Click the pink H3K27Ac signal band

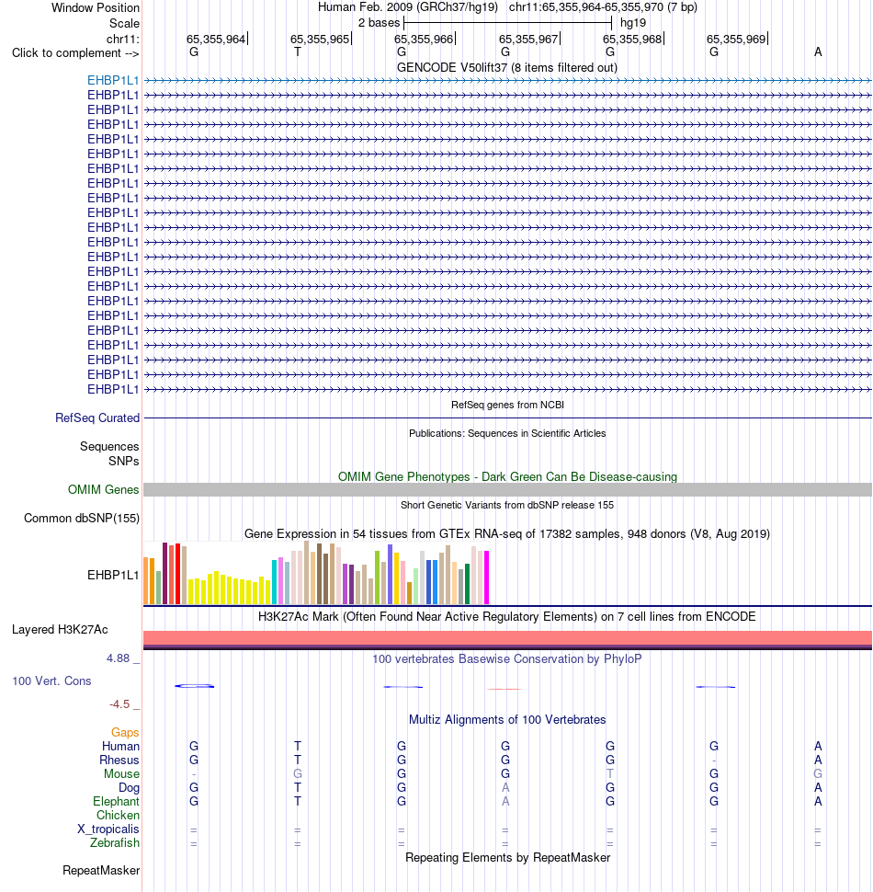coord(507,637)
